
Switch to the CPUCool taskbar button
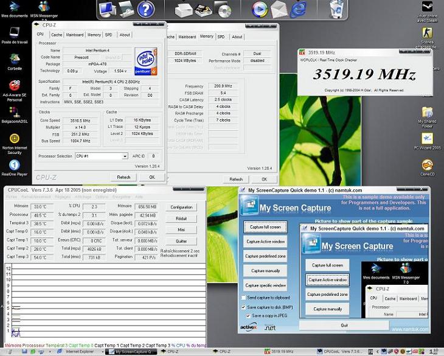tap(341, 352)
